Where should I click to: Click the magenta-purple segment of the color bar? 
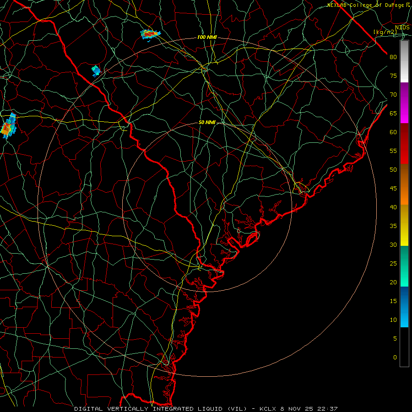[x=404, y=103]
